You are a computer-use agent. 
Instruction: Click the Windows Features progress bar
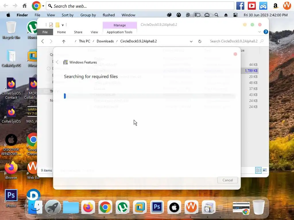(x=149, y=96)
